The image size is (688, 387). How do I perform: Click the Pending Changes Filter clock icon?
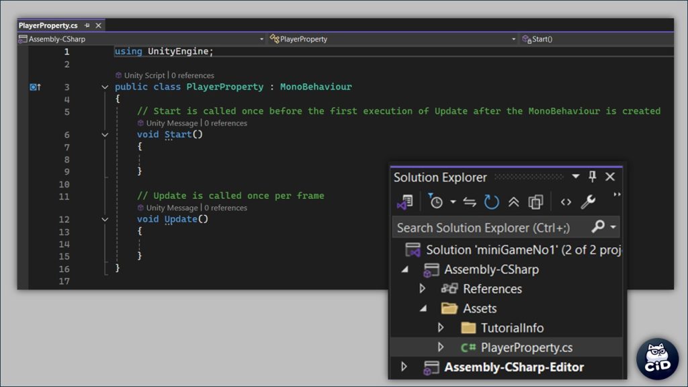point(436,202)
